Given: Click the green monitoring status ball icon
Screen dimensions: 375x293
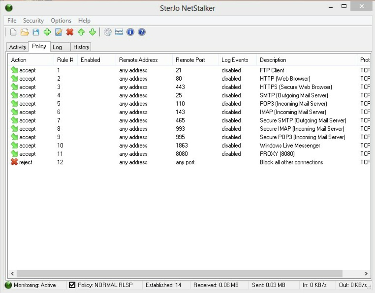Looking at the screenshot, I should pyautogui.click(x=8, y=285).
